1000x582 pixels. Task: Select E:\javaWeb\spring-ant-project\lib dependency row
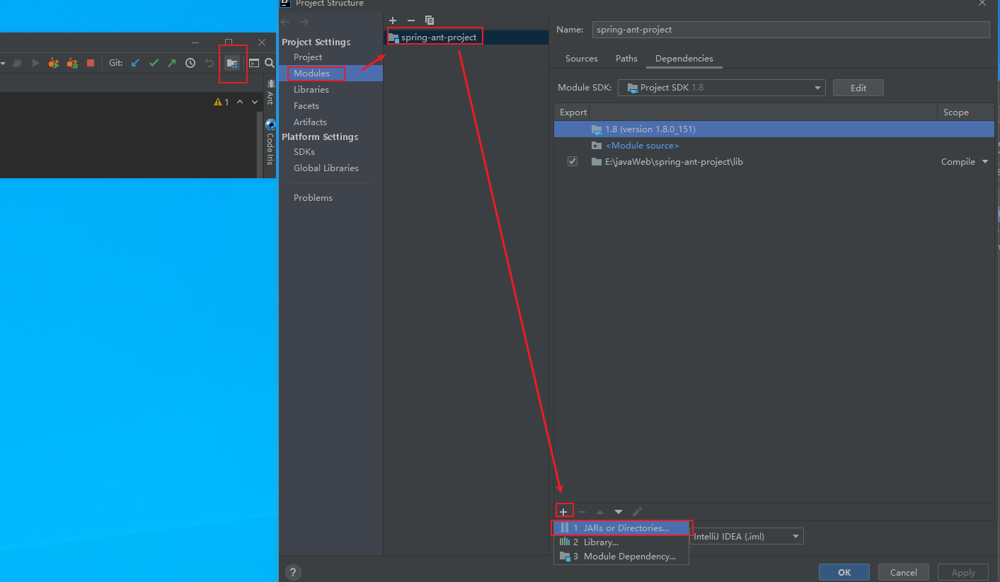pos(774,161)
